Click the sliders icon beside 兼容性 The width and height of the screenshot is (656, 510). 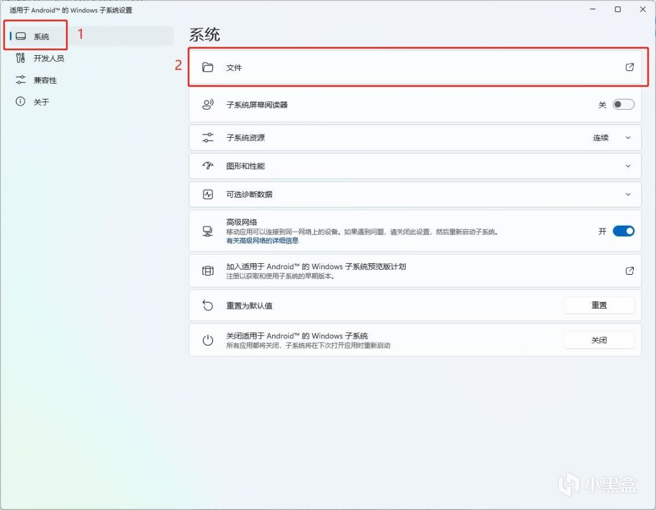21,79
